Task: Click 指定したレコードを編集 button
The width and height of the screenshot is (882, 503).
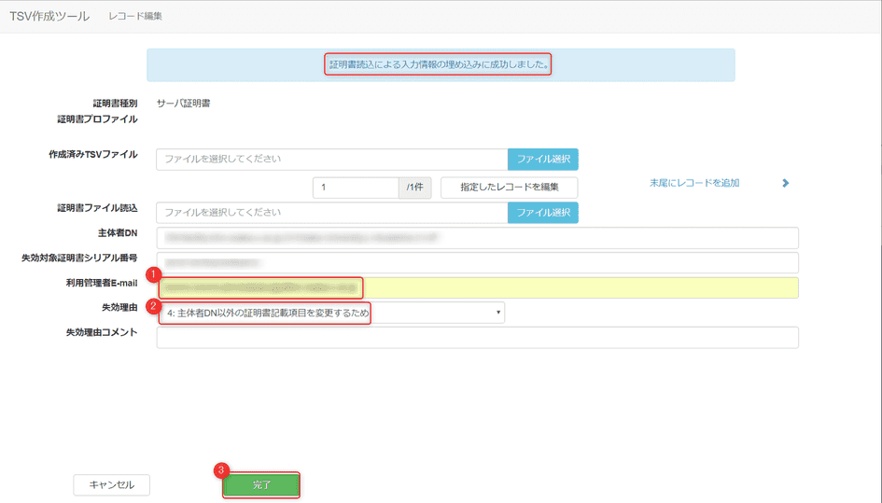Action: tap(509, 188)
